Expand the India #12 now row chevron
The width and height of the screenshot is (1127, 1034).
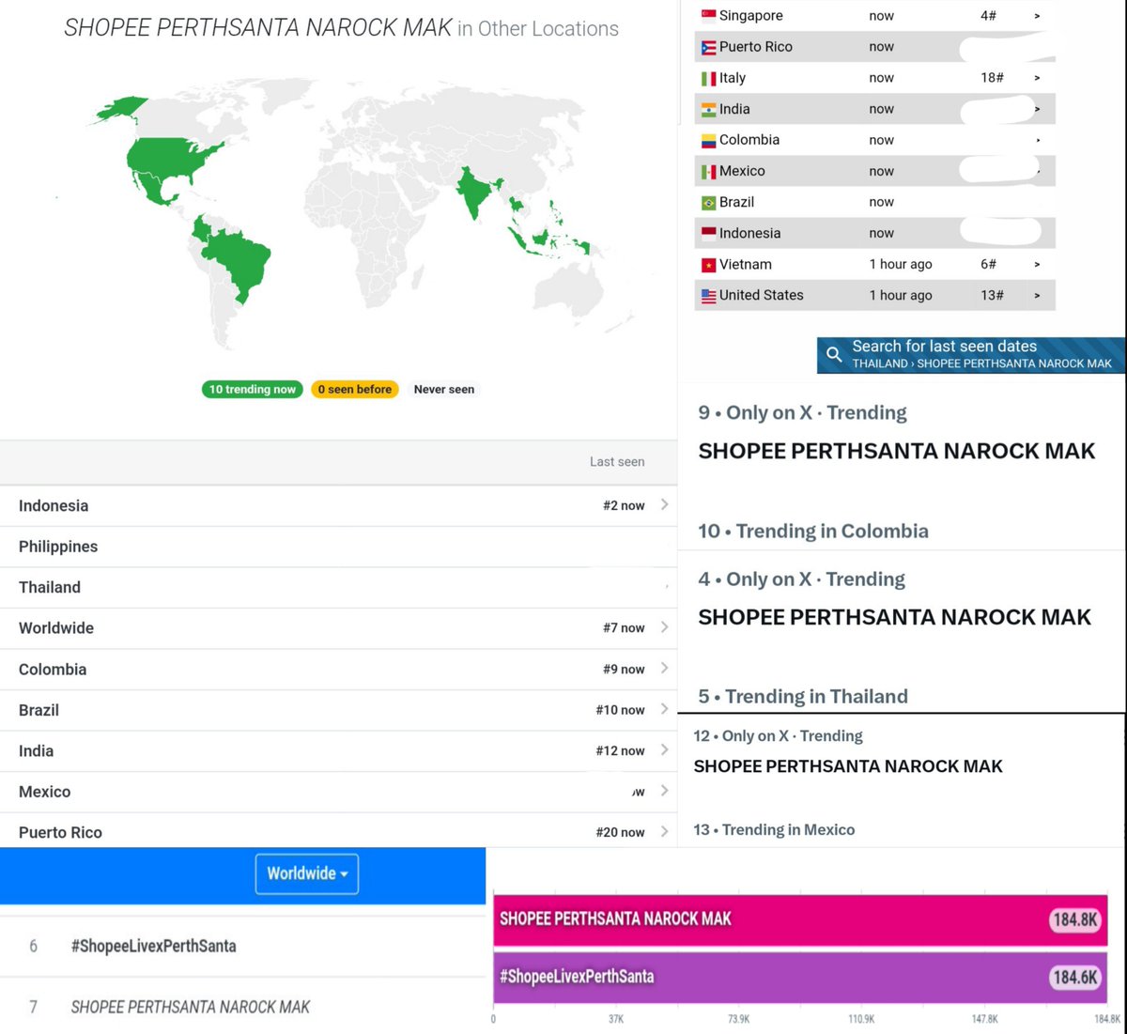point(664,749)
